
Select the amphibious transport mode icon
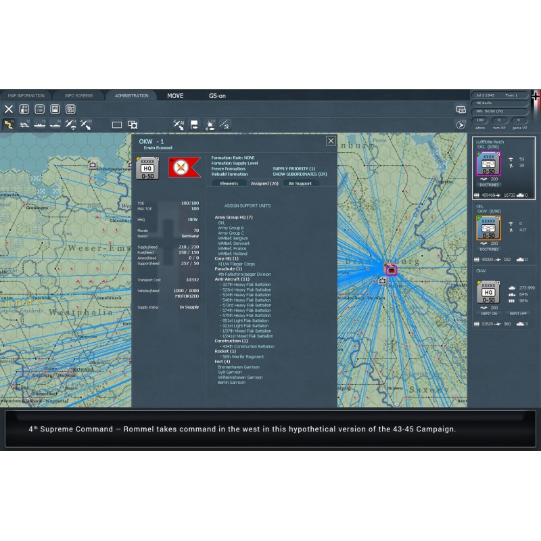click(55, 124)
